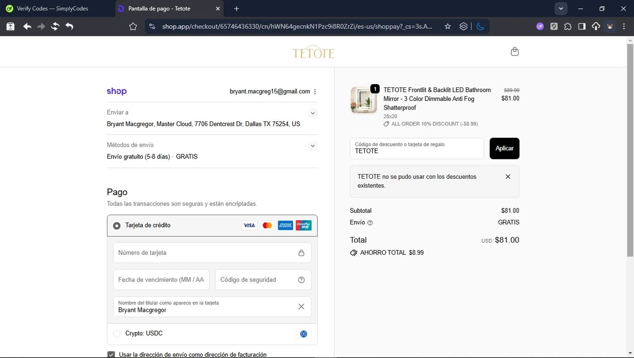Click the discount code input field

point(417,148)
